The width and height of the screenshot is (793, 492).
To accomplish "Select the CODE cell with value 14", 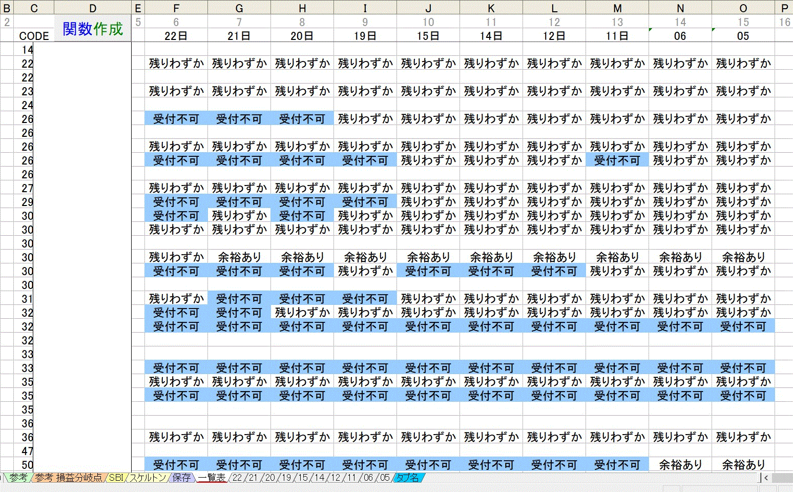I will pos(24,50).
